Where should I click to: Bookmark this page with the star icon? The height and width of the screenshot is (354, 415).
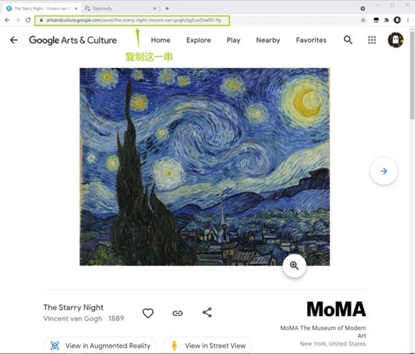pyautogui.click(x=363, y=20)
